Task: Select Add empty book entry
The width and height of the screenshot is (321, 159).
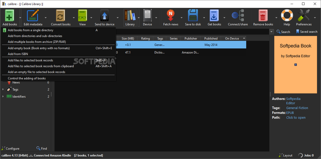Action: tap(58, 48)
